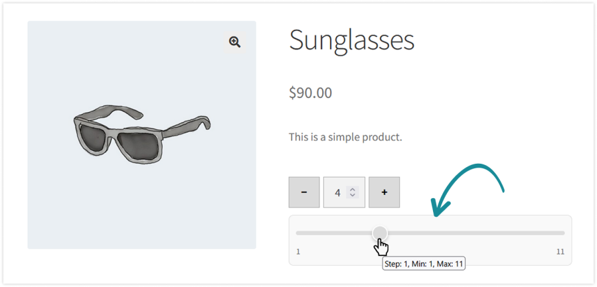Increase quantity with the plus button
Image resolution: width=597 pixels, height=287 pixels.
coord(384,192)
